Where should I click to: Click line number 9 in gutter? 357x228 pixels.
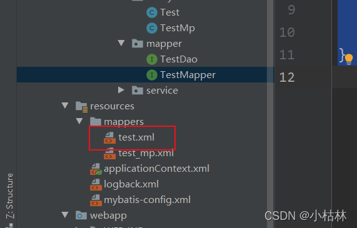(x=291, y=10)
